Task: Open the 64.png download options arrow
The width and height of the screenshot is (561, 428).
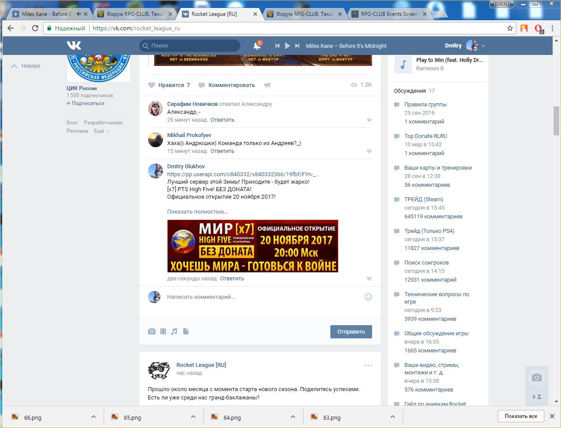Action: coord(293,417)
